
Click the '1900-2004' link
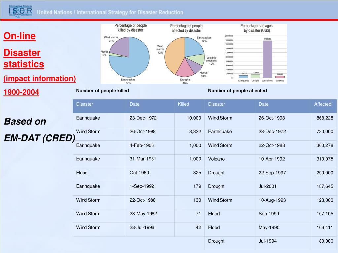click(21, 92)
